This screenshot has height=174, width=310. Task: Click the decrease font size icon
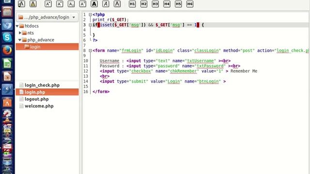pos(60,4)
